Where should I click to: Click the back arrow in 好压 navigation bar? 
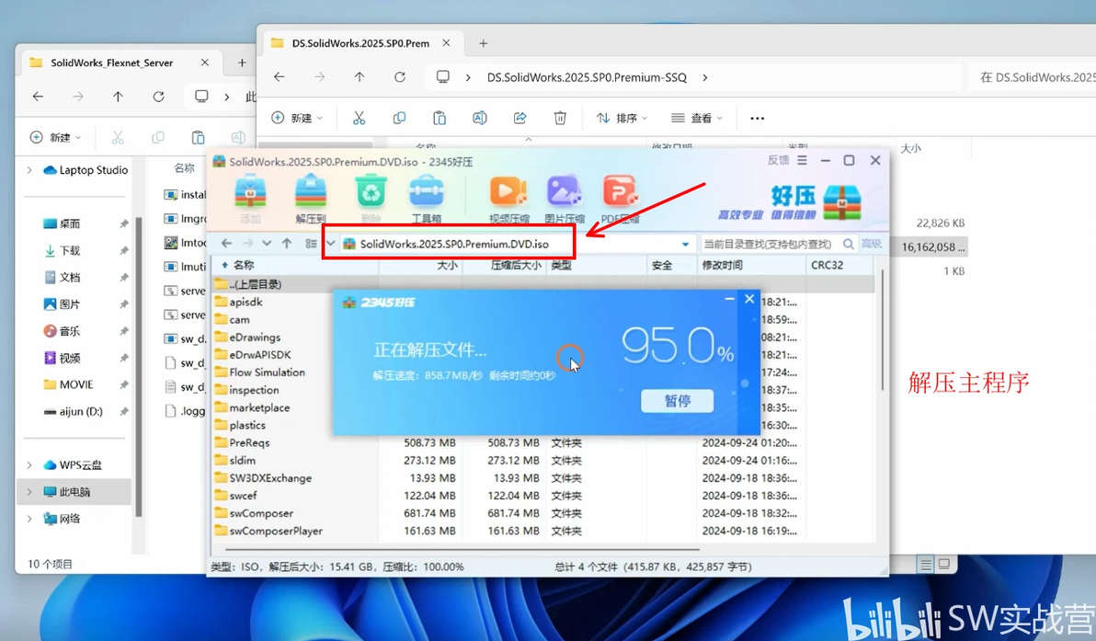(x=226, y=244)
